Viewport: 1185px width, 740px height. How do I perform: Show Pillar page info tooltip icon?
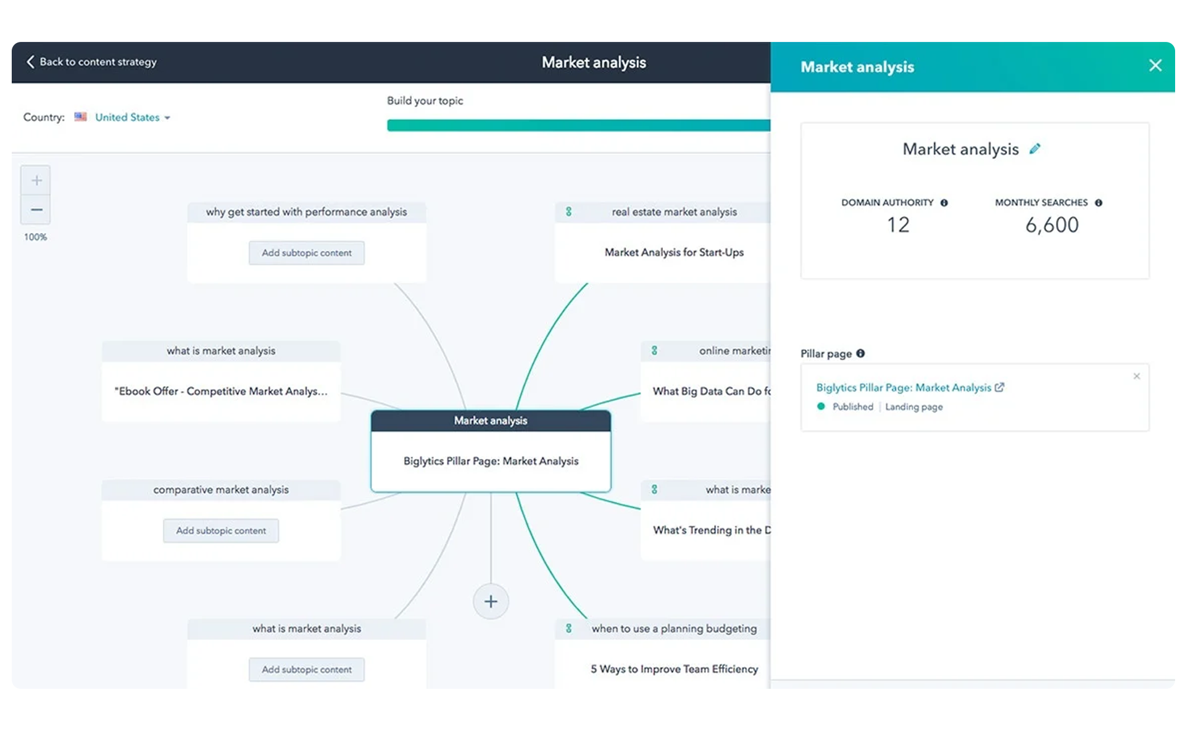(860, 353)
